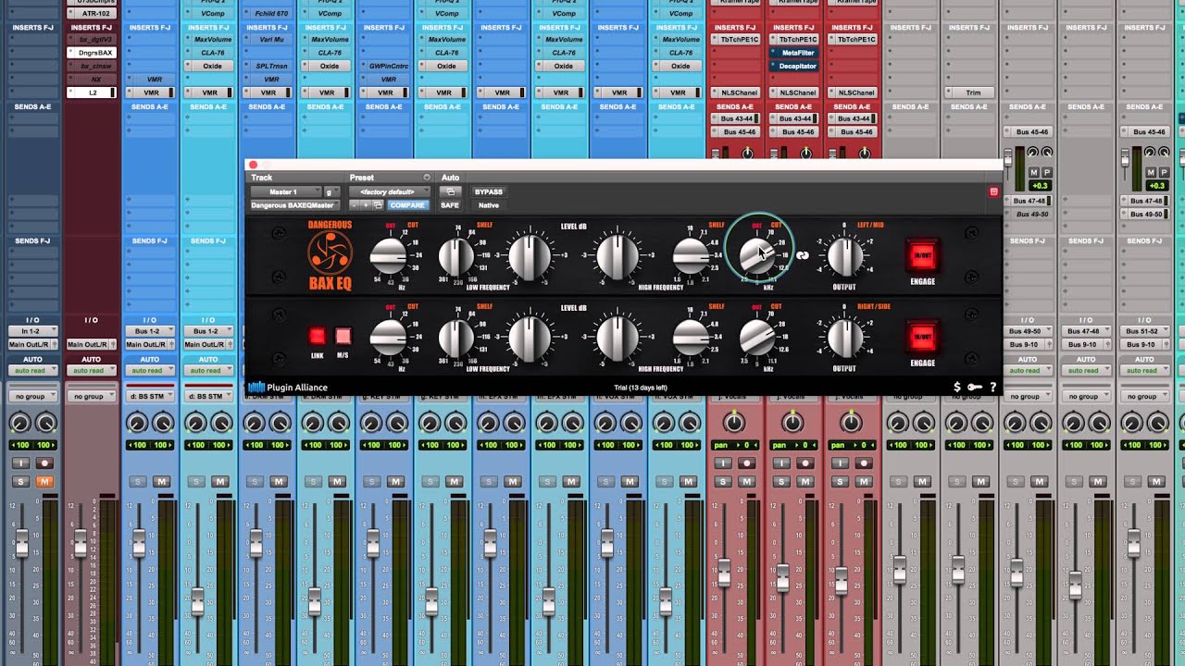The image size is (1185, 666).
Task: Unmute the first track's orange M button
Action: pyautogui.click(x=44, y=482)
